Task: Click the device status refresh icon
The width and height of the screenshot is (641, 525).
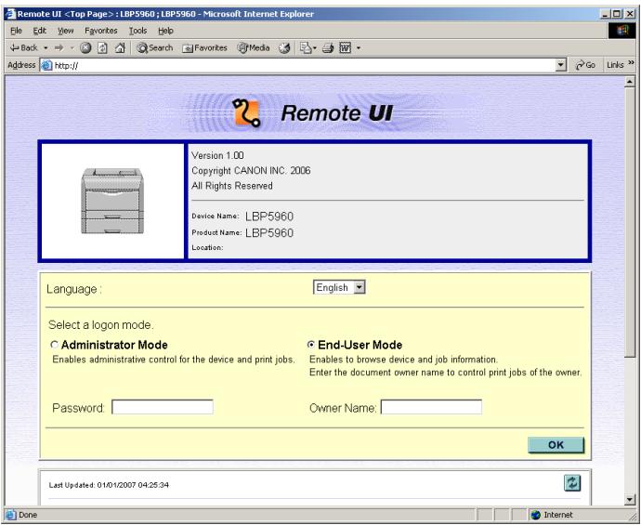Action: (x=572, y=483)
